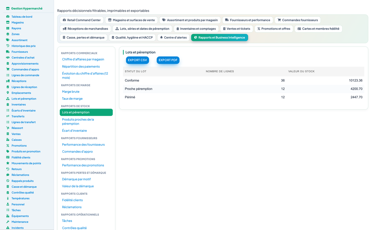Click the Mouvements de points star icon
The image size is (372, 230).
pyautogui.click(x=8, y=163)
